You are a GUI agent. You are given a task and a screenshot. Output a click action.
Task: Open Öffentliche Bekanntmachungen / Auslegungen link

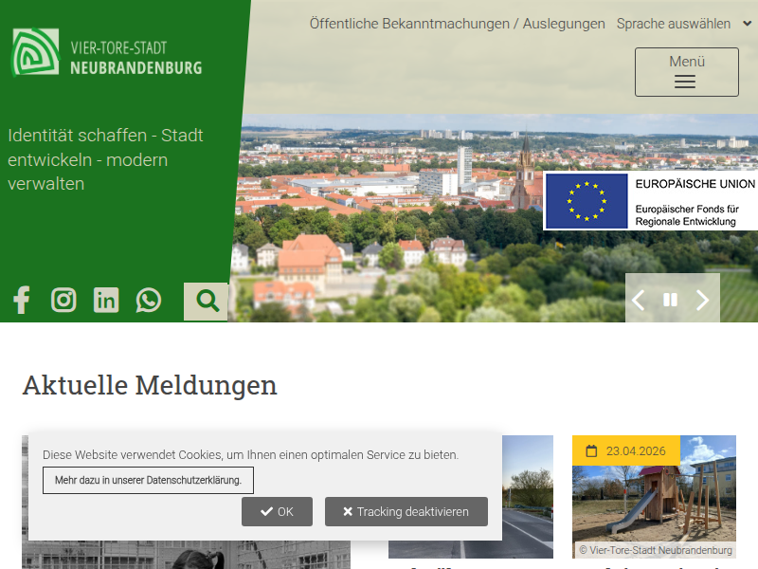[x=457, y=24]
